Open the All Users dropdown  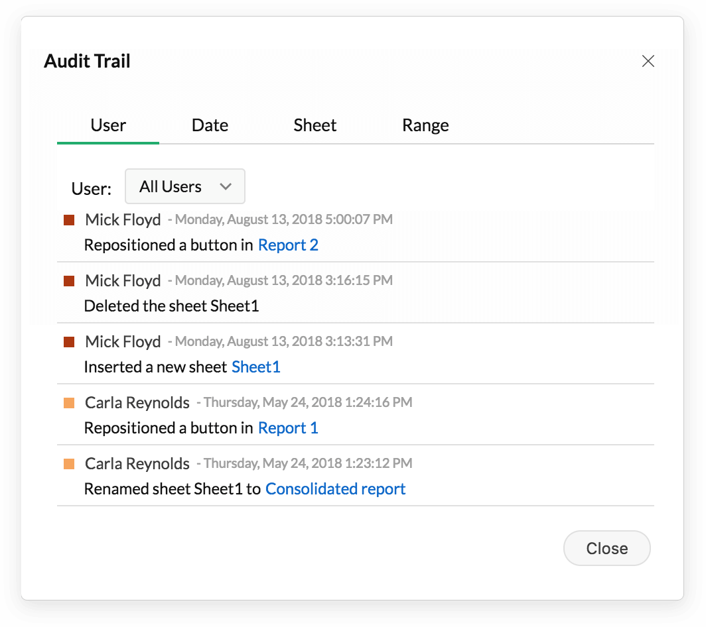tap(184, 186)
